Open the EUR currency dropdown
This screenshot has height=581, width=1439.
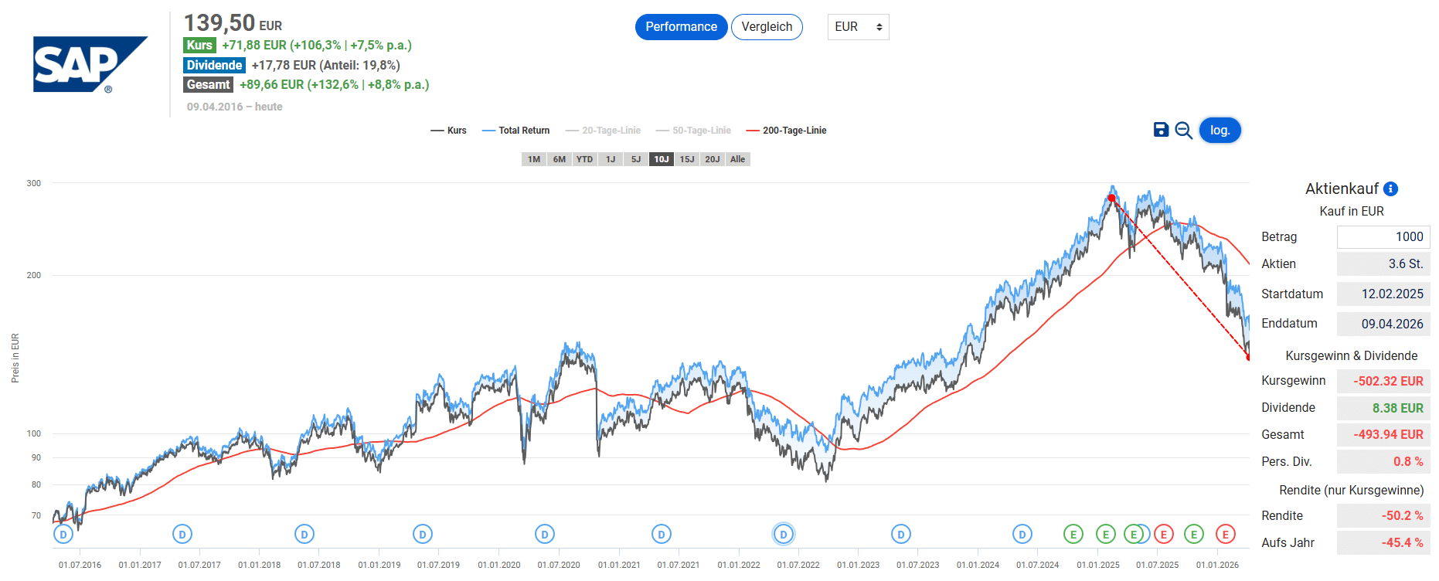click(858, 27)
